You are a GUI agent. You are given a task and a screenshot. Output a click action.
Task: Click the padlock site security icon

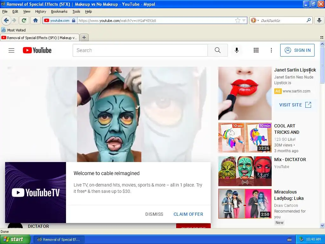[74, 20]
